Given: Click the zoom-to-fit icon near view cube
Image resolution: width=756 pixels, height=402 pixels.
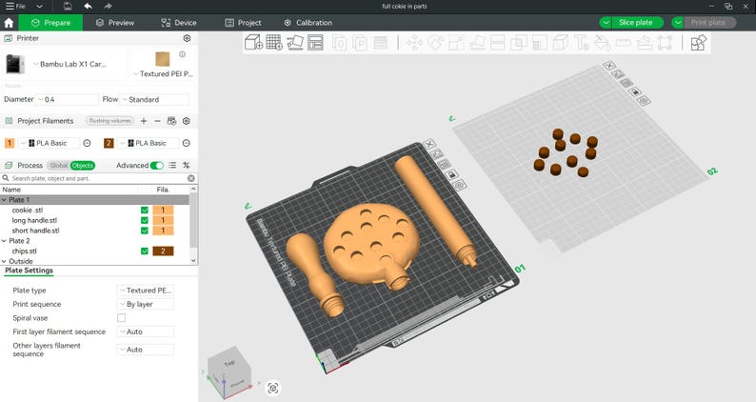Looking at the screenshot, I should pos(273,388).
